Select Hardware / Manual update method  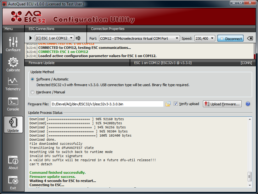32,92
